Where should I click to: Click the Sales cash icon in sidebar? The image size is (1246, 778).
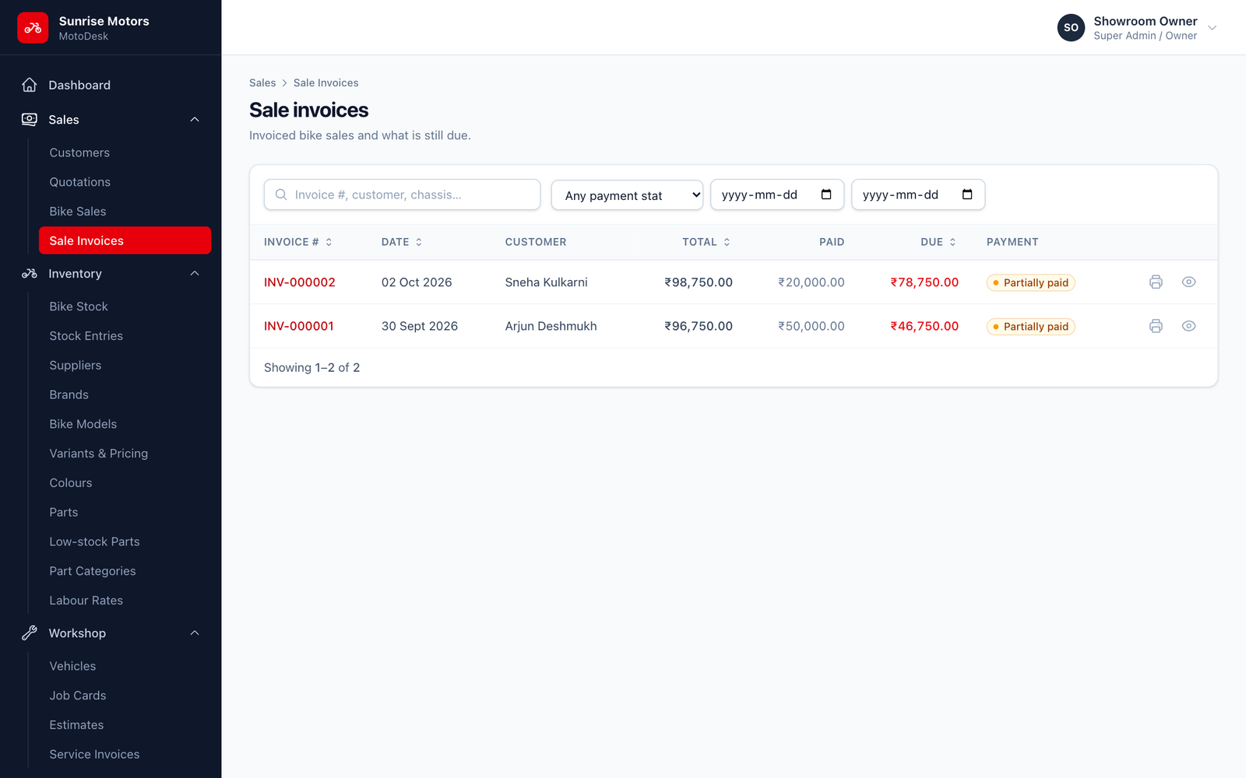pyautogui.click(x=30, y=120)
